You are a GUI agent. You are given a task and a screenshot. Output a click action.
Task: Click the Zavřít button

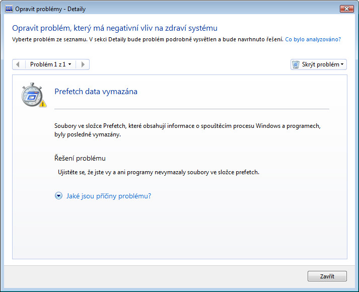pyautogui.click(x=327, y=276)
